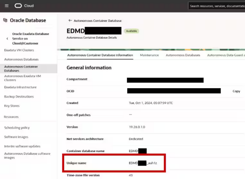Open the hamburger navigation menu
Image resolution: width=245 pixels, height=179 pixels.
[x=6, y=6]
